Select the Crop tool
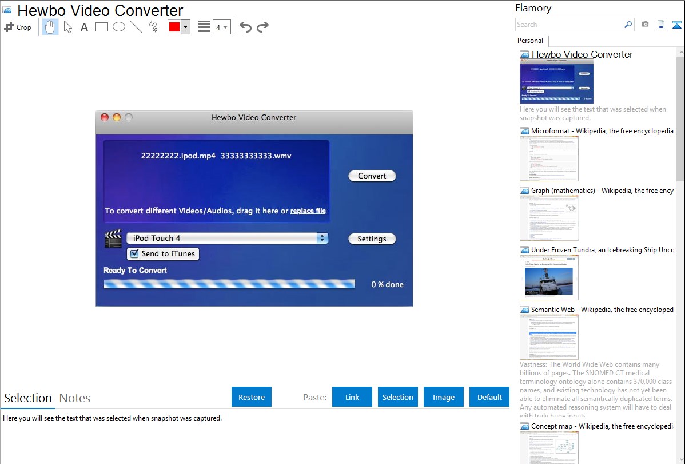This screenshot has width=685, height=464. (18, 27)
